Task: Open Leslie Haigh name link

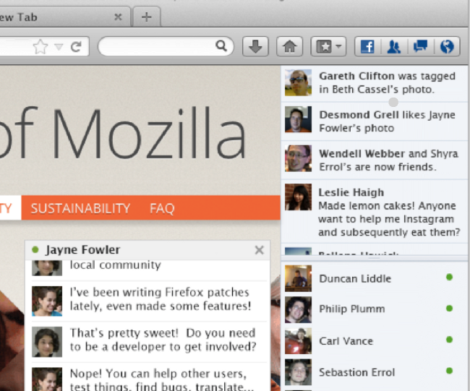Action: pos(351,192)
